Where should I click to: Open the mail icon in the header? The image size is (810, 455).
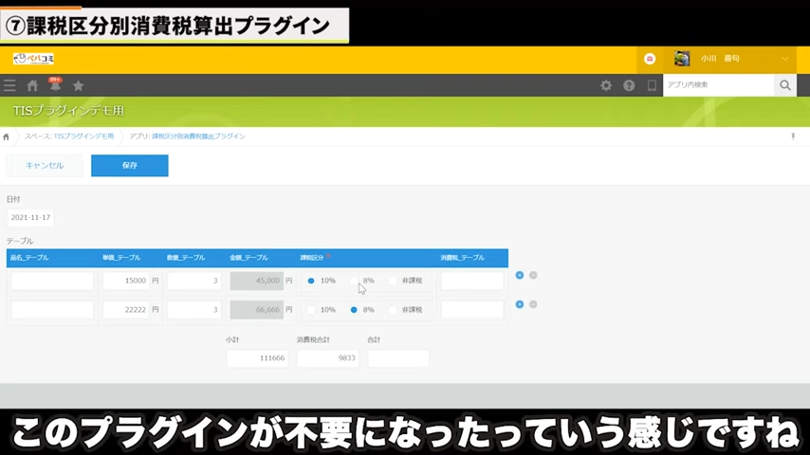[650, 59]
